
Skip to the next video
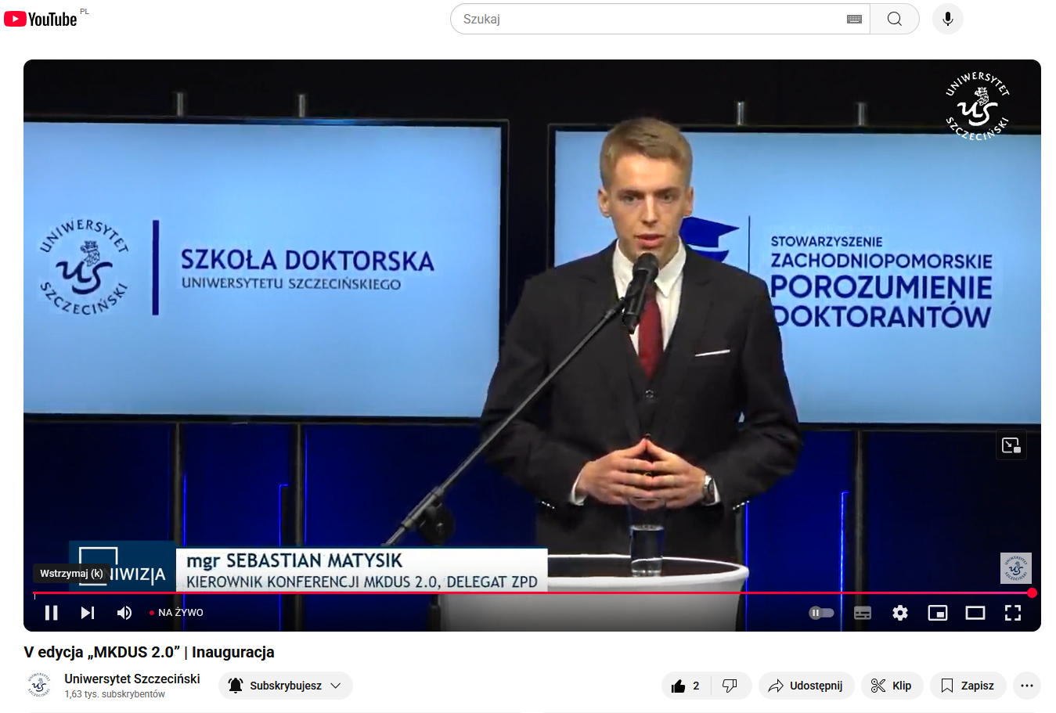(88, 613)
